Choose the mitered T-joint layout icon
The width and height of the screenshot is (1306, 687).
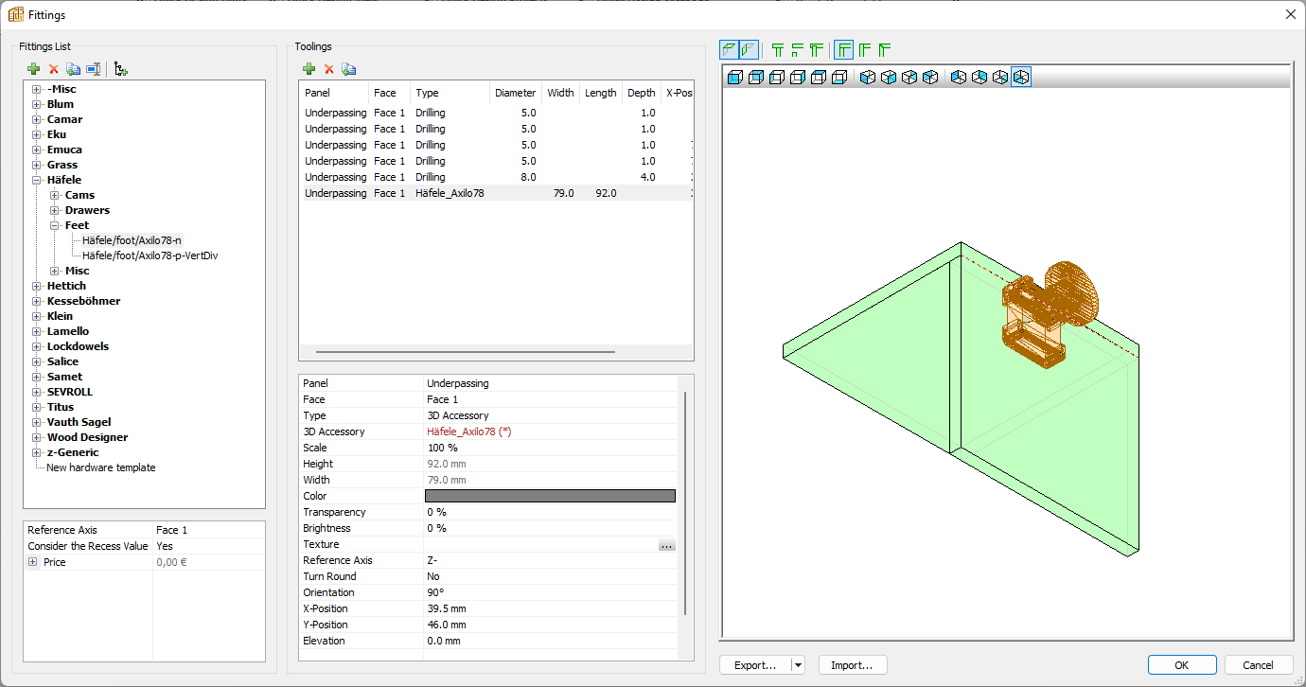[816, 49]
